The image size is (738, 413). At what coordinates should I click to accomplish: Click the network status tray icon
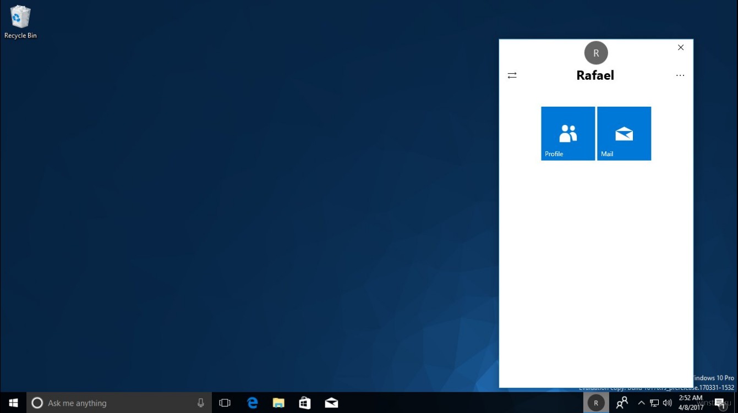coord(654,403)
